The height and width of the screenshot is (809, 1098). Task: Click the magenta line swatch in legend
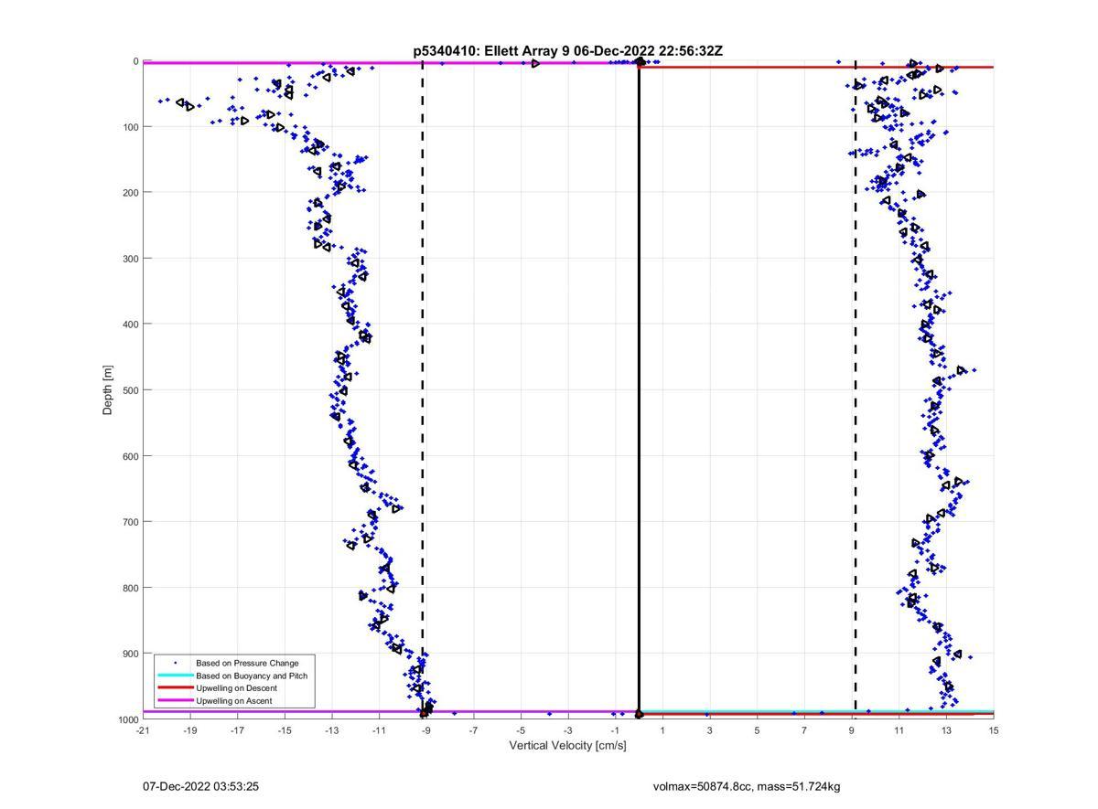(175, 701)
